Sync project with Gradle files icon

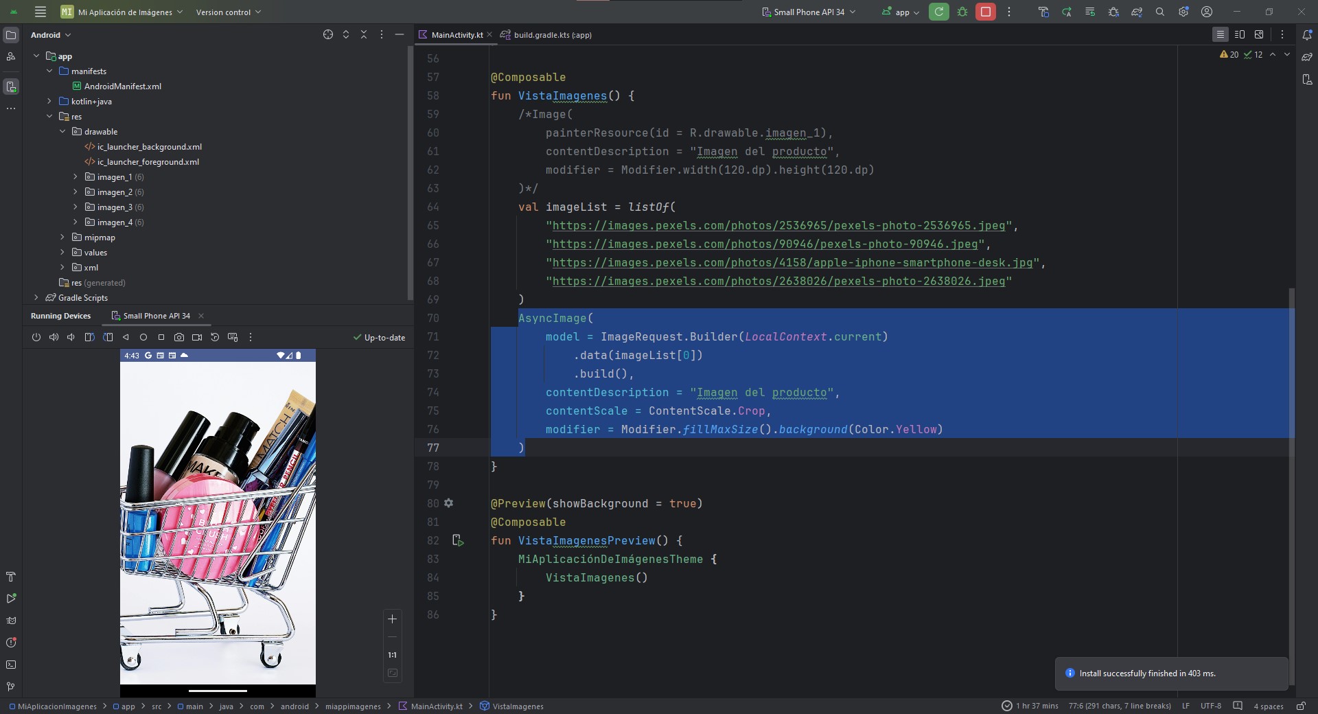(1137, 12)
